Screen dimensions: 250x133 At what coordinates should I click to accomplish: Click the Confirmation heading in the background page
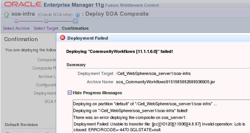(21, 39)
